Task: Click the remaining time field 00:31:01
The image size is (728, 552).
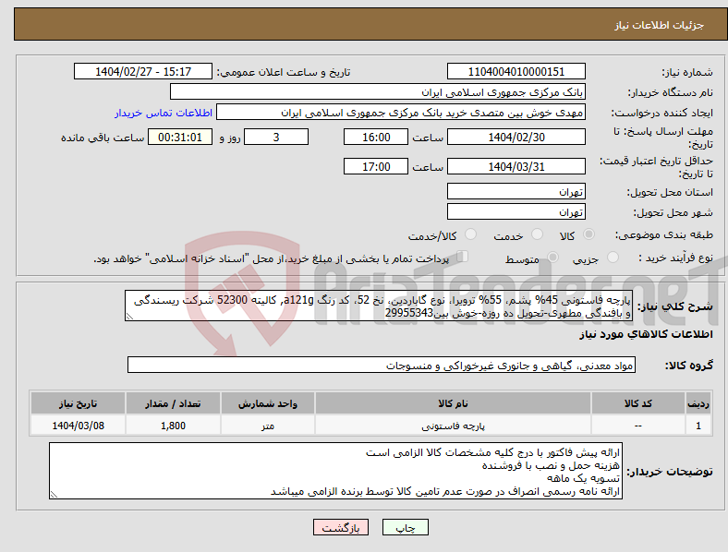Action: tap(180, 137)
